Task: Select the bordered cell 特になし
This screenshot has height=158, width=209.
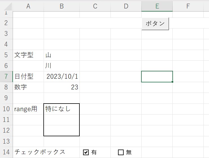Action: coord(62,109)
